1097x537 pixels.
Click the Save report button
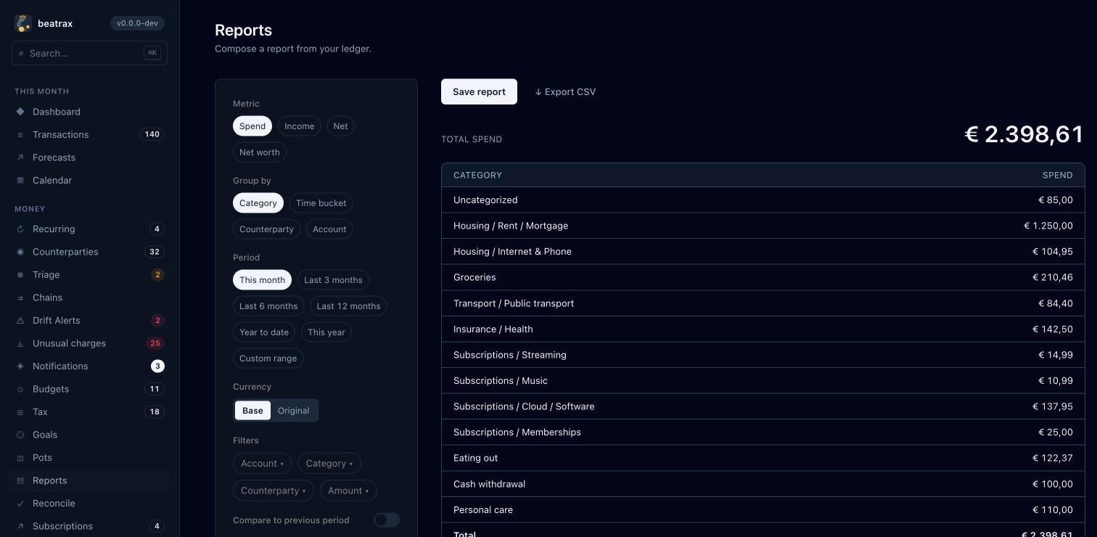coord(479,91)
